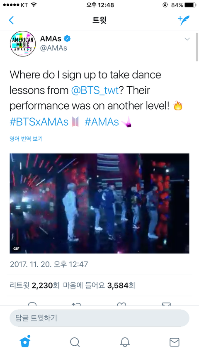199x354 pixels.
Task: Open the AMAs profile picture
Action: (x=23, y=44)
